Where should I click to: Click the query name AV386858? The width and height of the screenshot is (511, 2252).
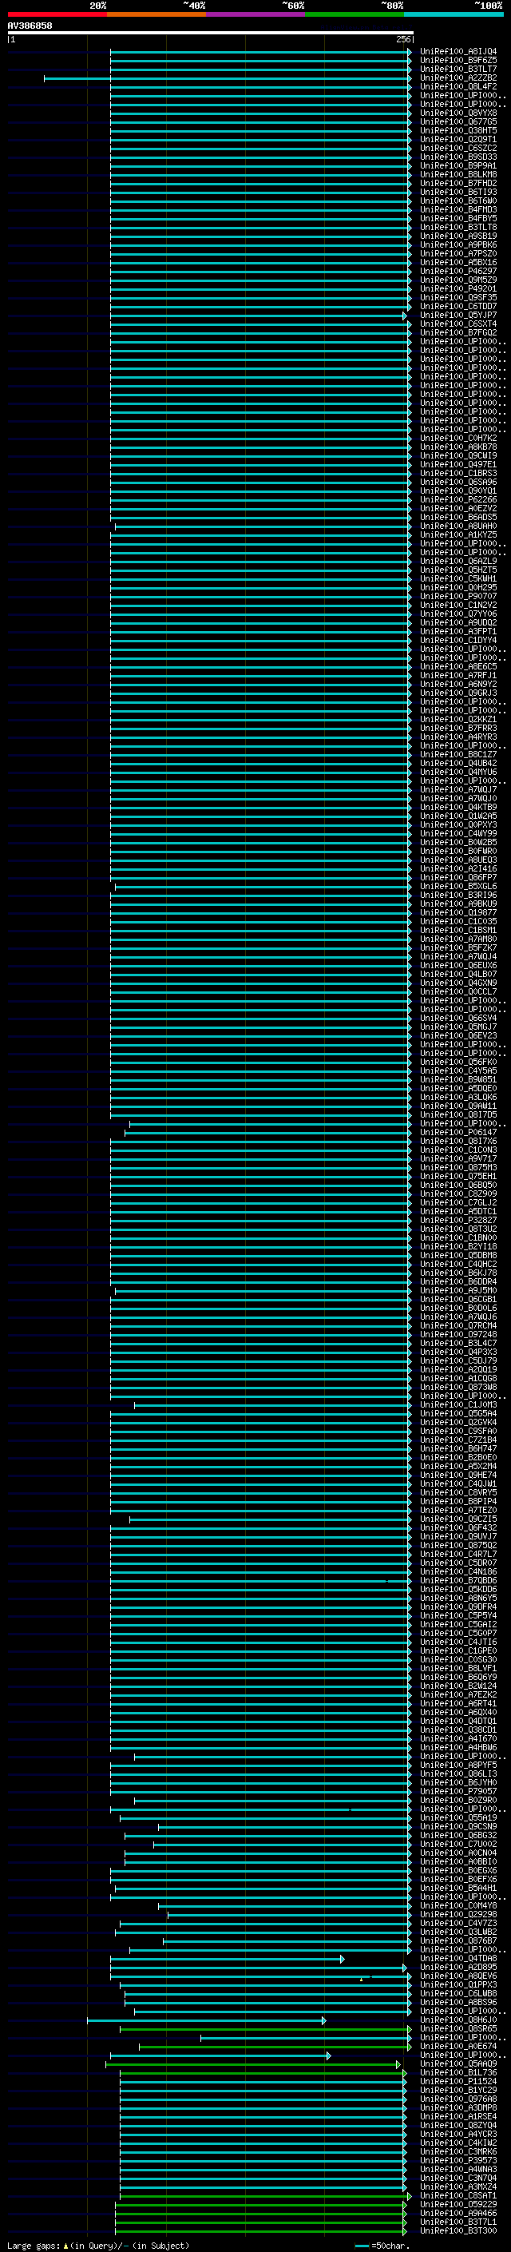coord(30,26)
